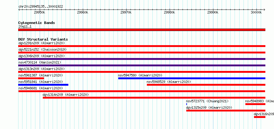The width and height of the screenshot is (274, 129).
Task: Click the blue bar for nsv5947580
Action: click(x=192, y=78)
